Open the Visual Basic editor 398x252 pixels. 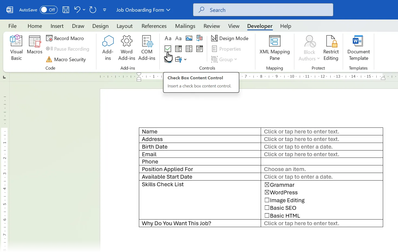tap(16, 47)
